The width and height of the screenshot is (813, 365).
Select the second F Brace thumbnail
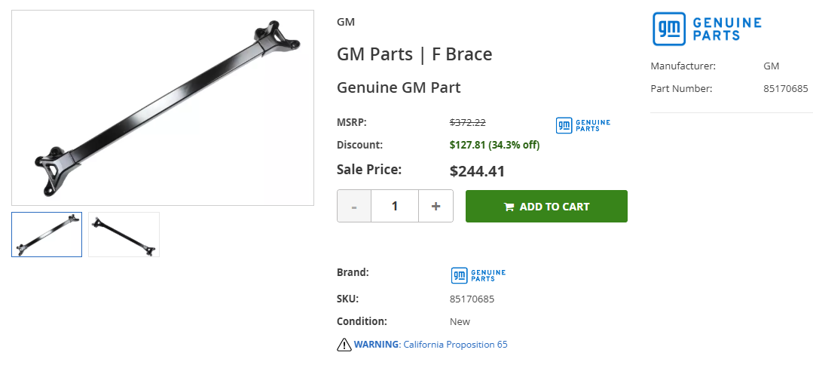(x=124, y=235)
